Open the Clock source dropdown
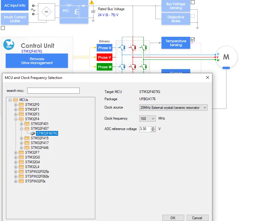The image size is (269, 221). (x=173, y=108)
